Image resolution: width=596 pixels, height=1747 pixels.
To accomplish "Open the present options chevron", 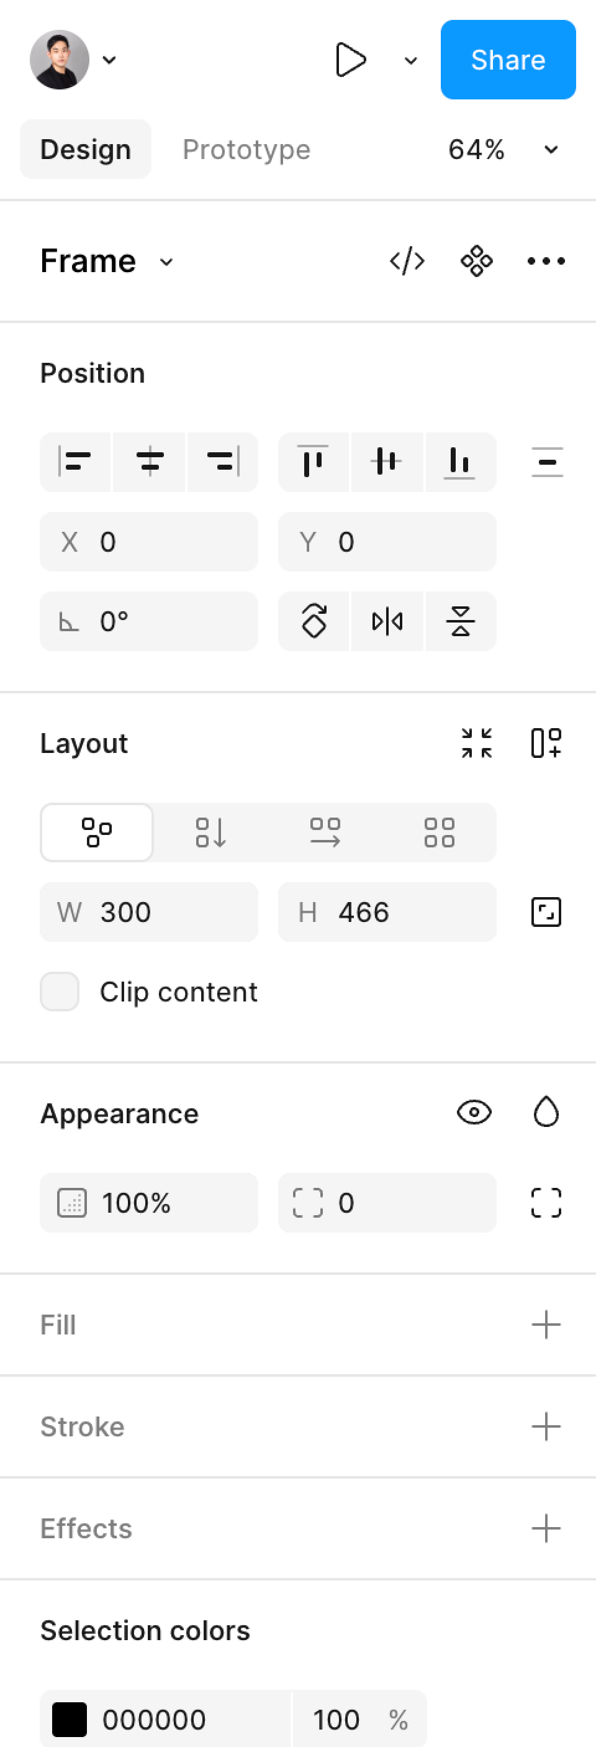I will [x=410, y=60].
